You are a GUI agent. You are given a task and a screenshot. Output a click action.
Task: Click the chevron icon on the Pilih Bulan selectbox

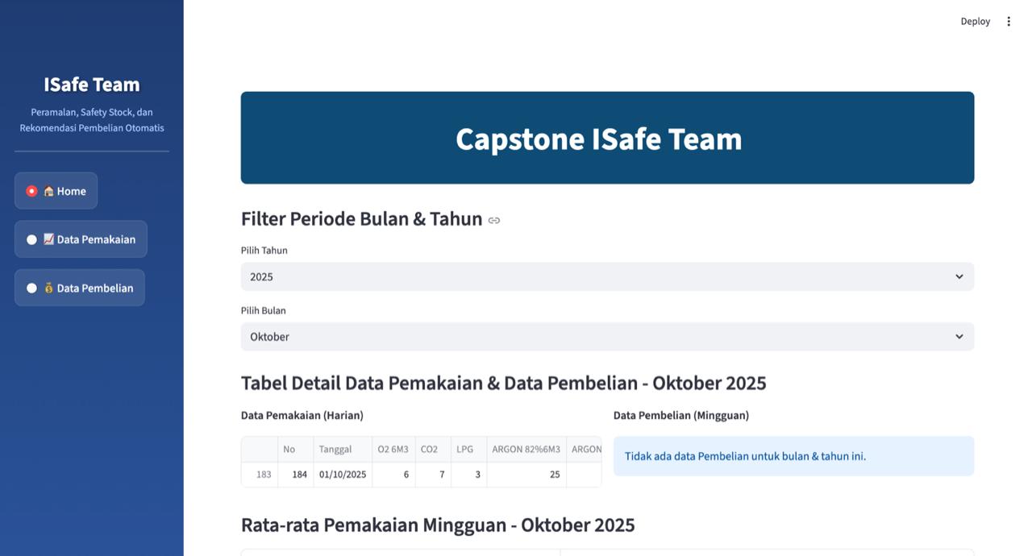tap(959, 336)
